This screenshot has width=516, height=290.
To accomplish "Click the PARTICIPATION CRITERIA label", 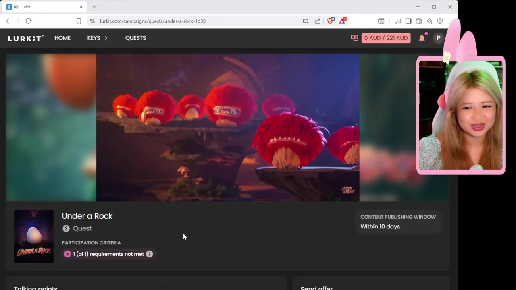I will (91, 243).
